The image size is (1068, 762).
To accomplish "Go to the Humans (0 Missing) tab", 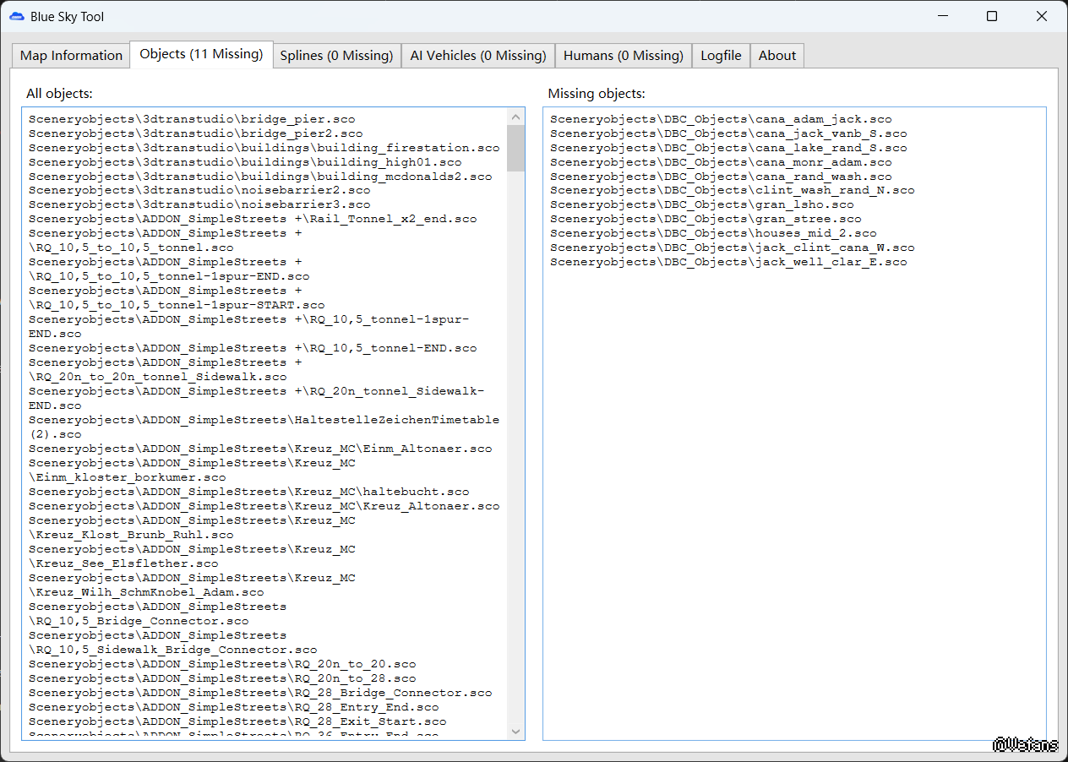I will tap(623, 56).
